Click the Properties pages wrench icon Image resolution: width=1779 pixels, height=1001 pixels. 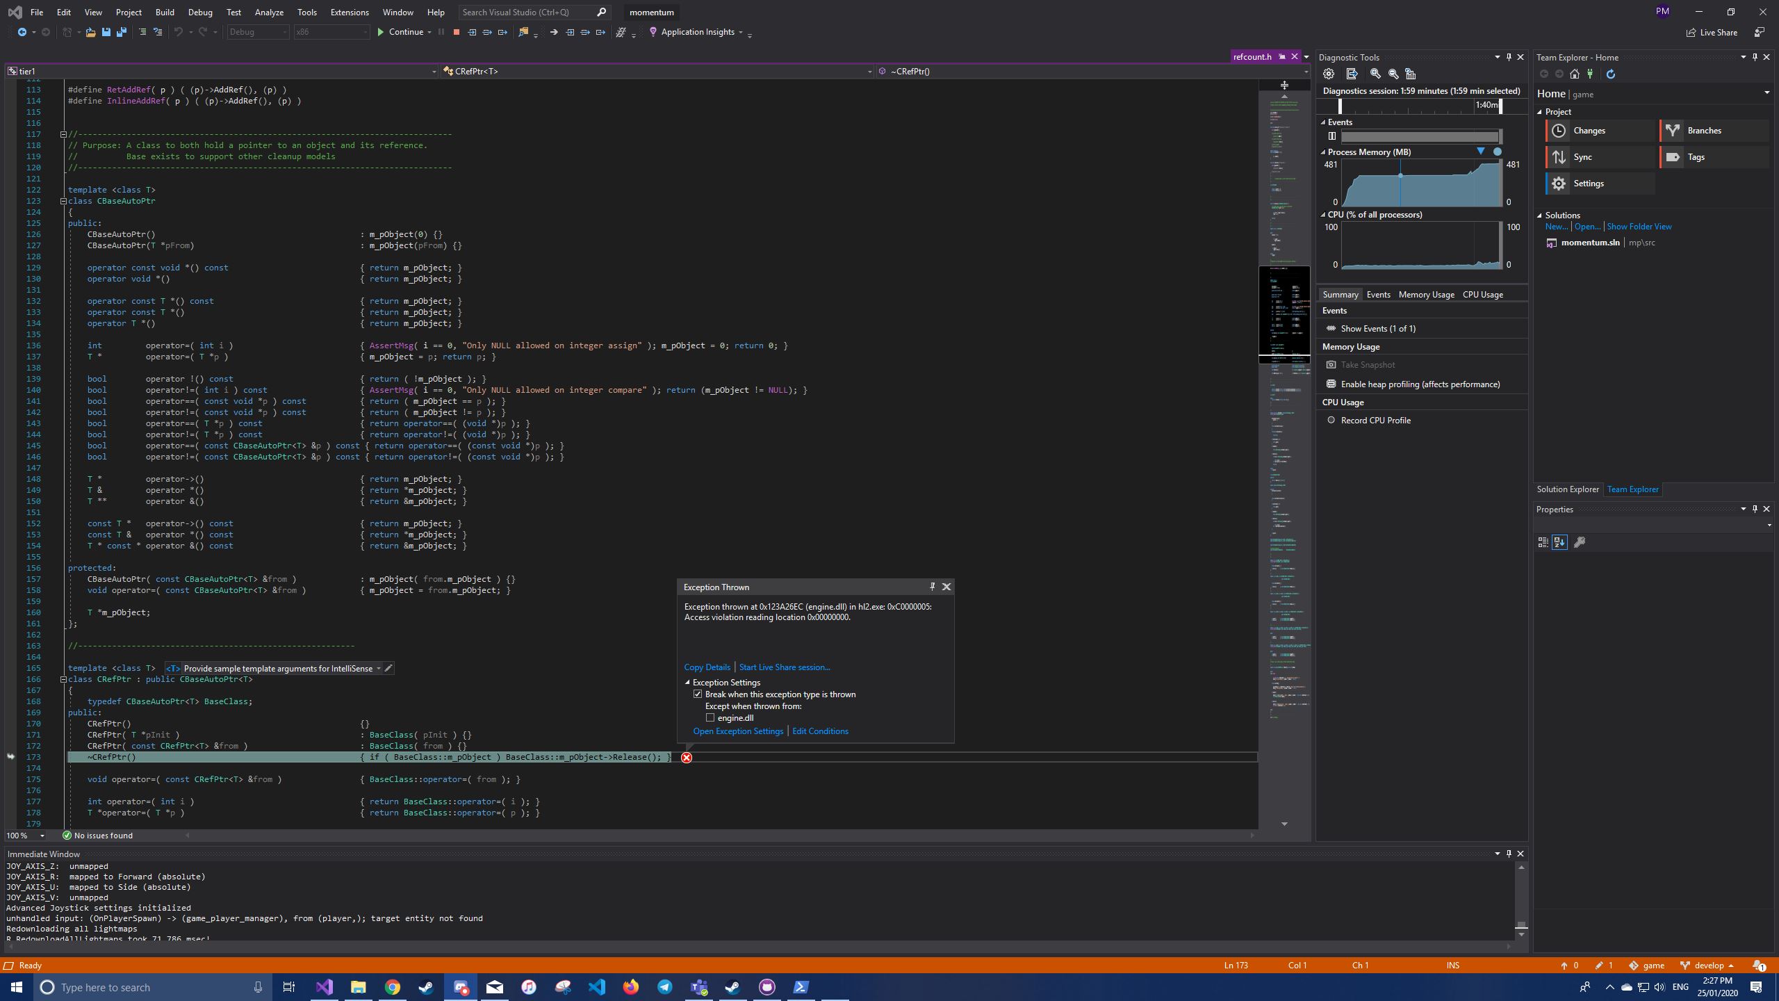click(1580, 542)
